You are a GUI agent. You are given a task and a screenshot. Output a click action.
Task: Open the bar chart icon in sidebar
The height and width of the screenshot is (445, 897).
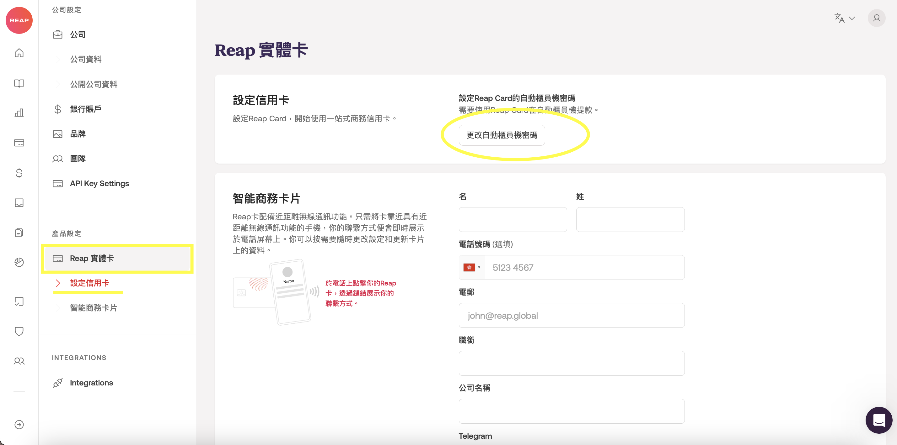coord(19,113)
